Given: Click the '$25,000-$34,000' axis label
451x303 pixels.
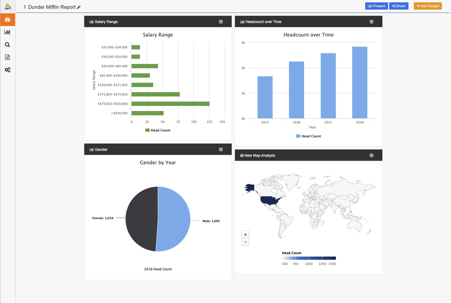Looking at the screenshot, I should 115,47.
